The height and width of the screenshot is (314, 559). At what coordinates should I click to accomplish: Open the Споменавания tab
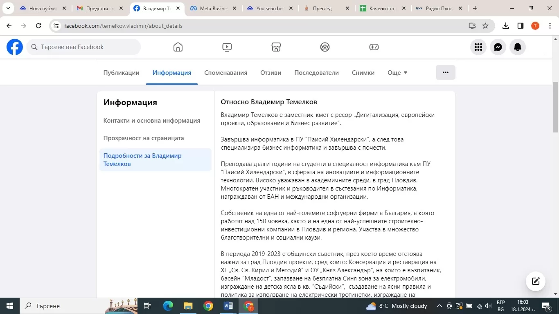click(226, 73)
